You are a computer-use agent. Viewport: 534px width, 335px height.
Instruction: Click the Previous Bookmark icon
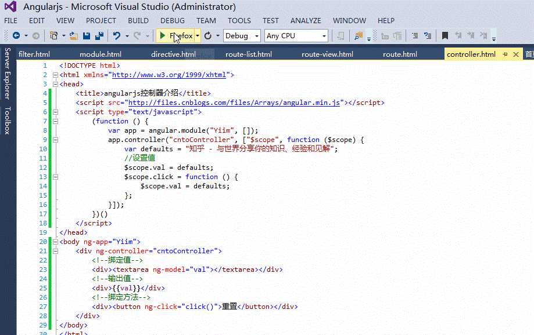(458, 35)
